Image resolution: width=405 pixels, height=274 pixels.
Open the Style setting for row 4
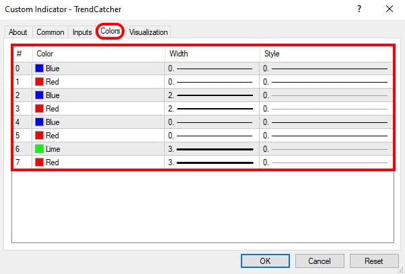326,122
